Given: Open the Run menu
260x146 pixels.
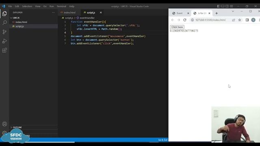Looking at the screenshot, I should [52, 6].
